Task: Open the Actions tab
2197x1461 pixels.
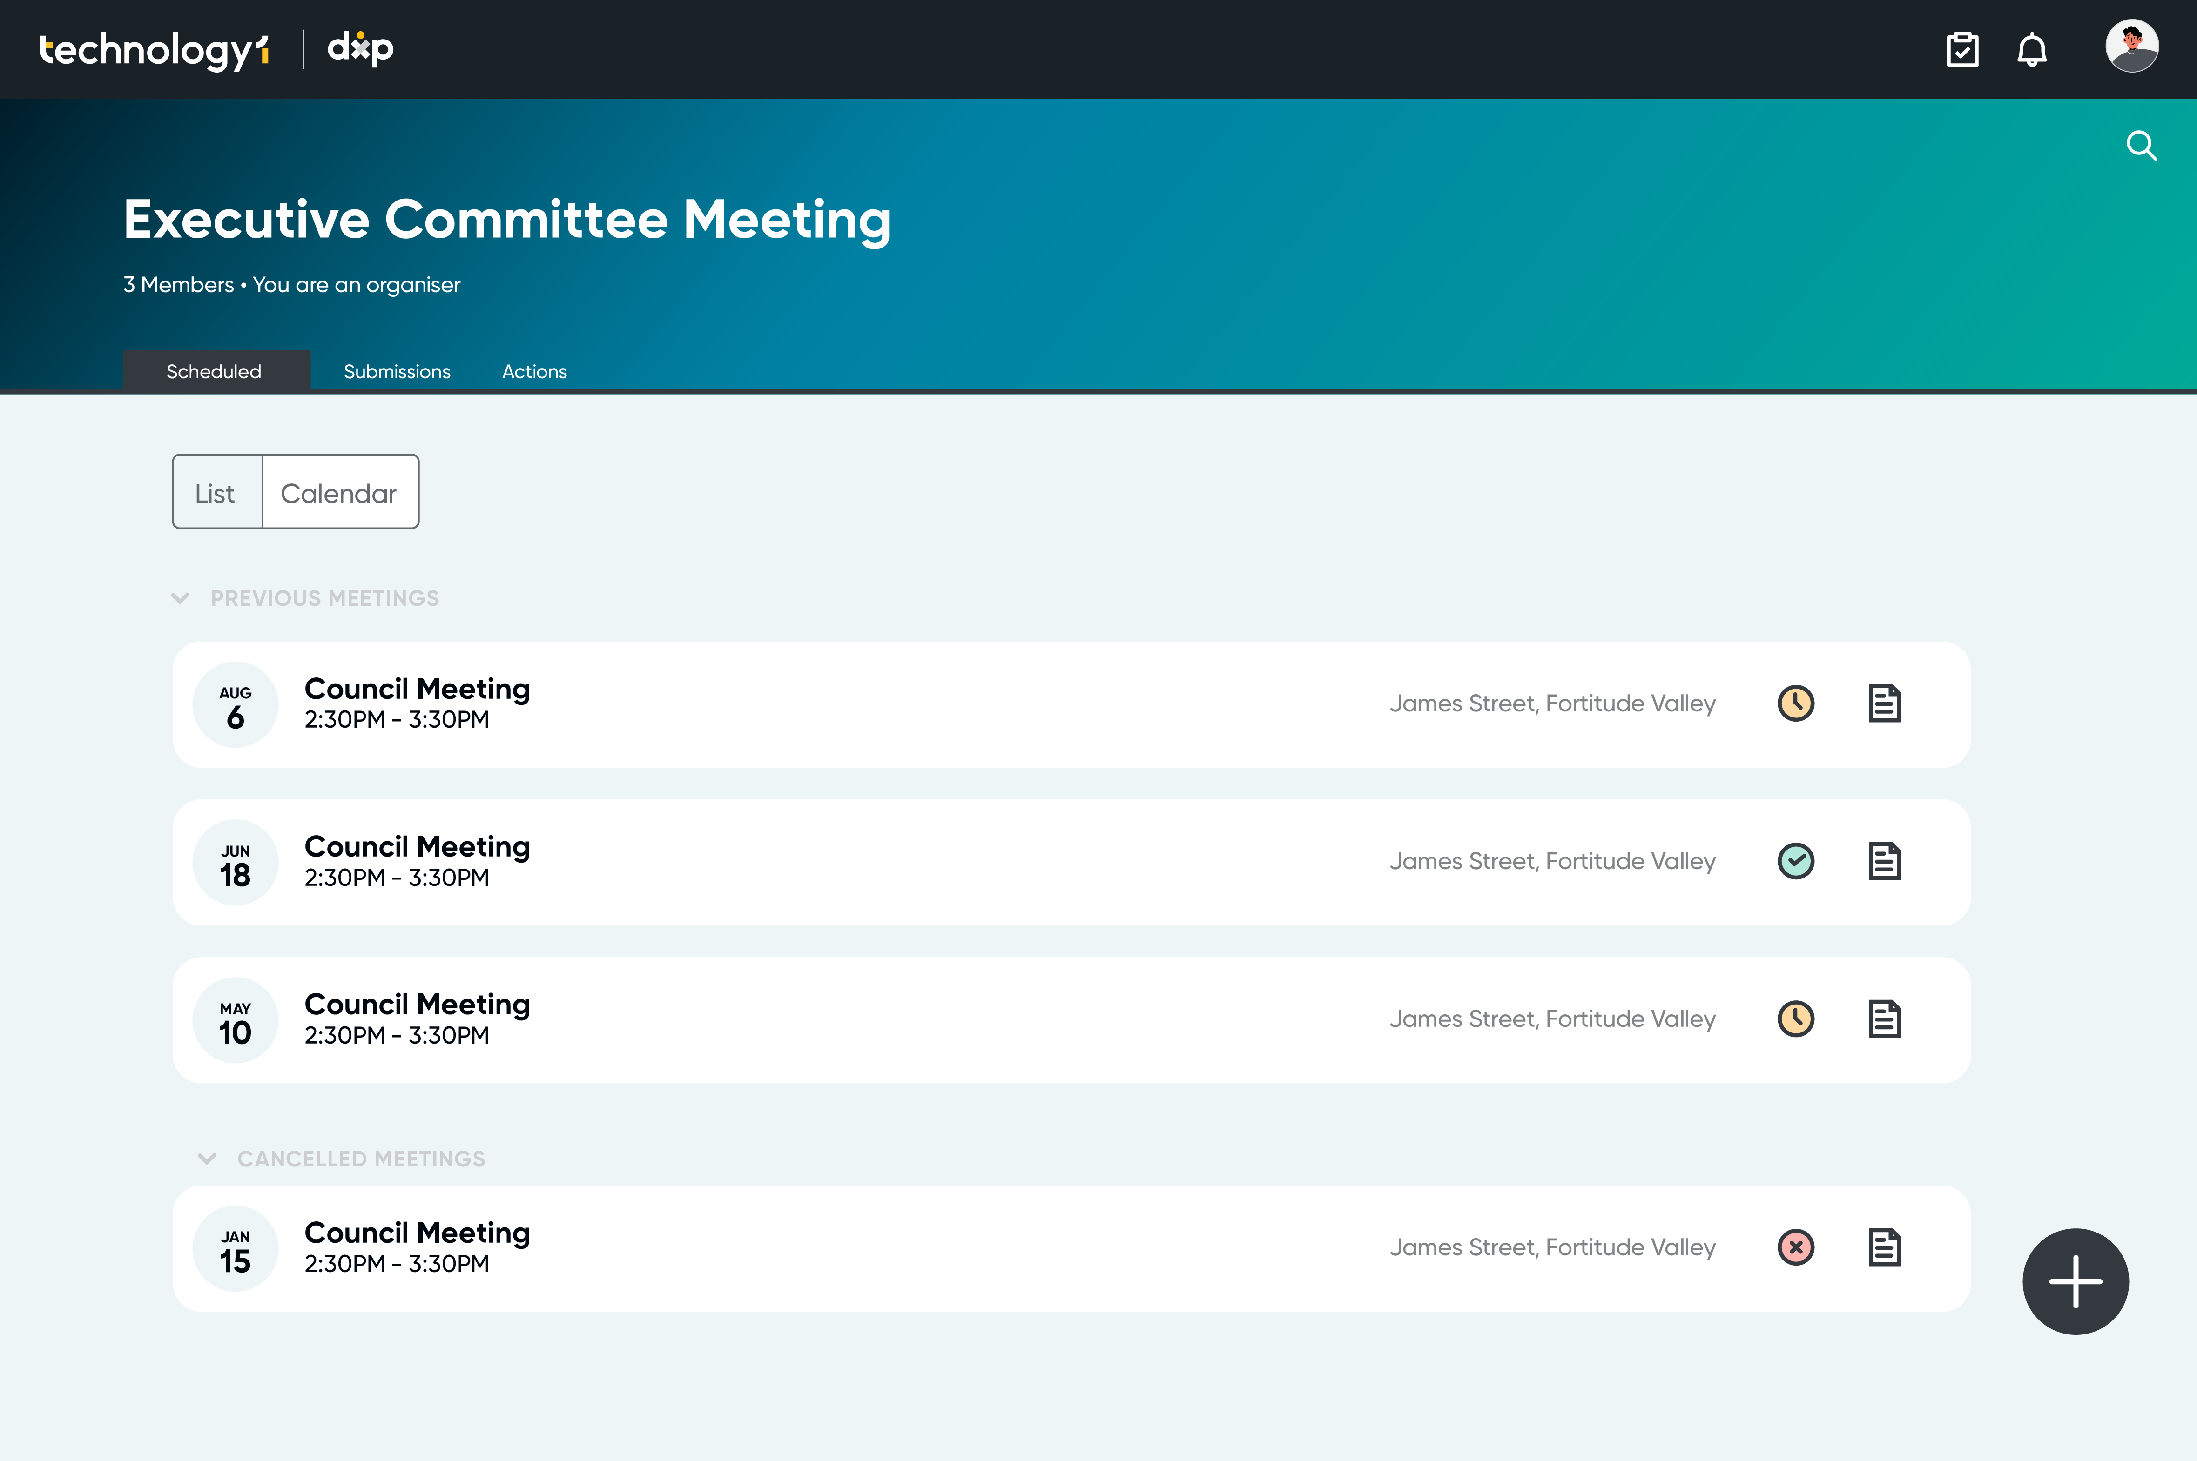Action: [534, 371]
